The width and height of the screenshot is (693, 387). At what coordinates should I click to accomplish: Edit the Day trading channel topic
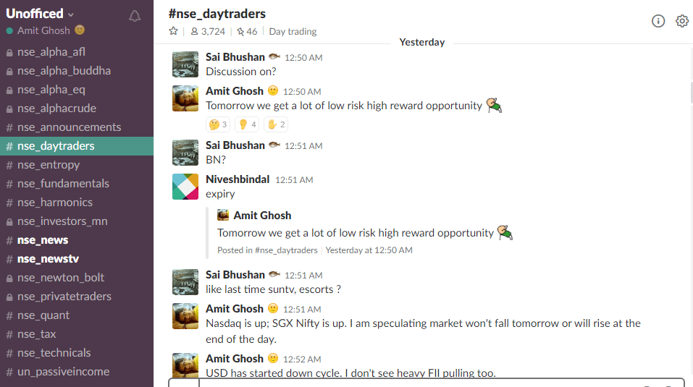pos(293,31)
